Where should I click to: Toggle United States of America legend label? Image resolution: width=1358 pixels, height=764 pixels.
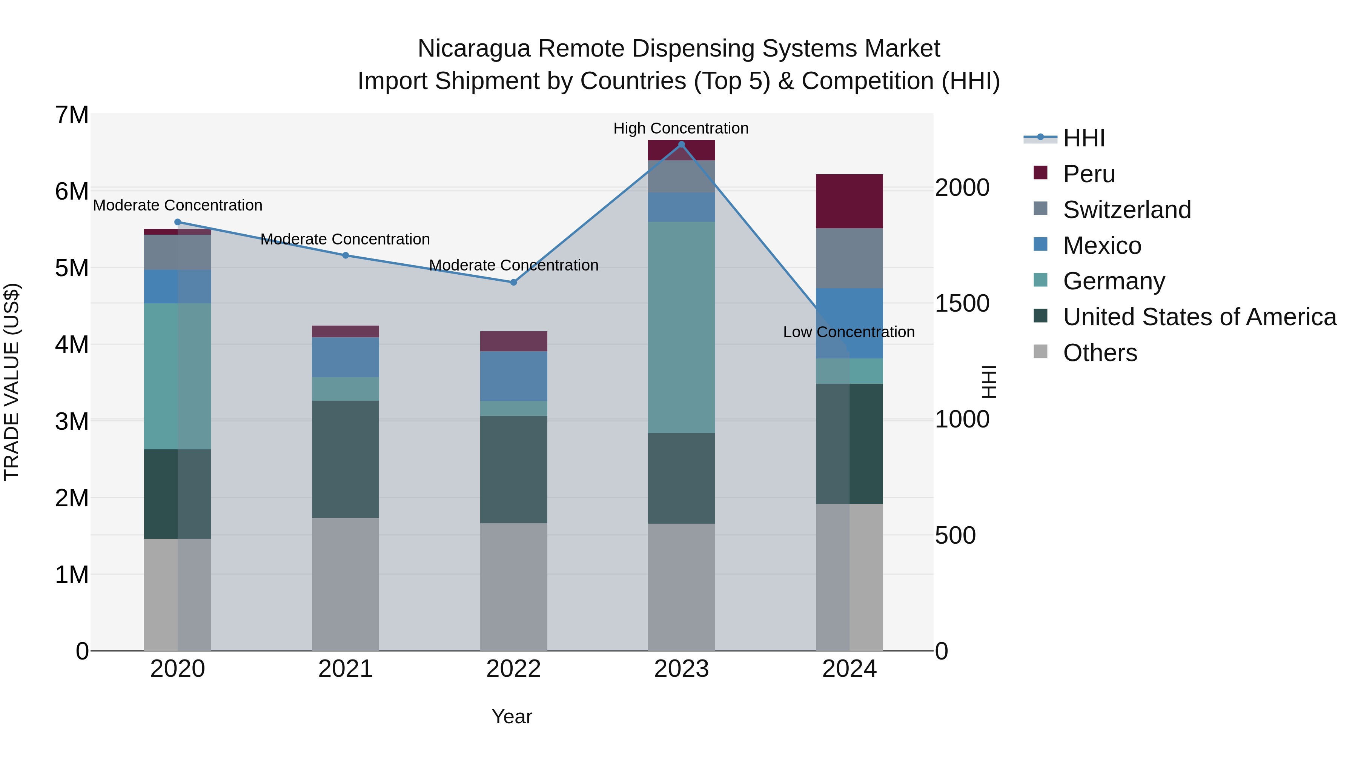tap(1200, 317)
